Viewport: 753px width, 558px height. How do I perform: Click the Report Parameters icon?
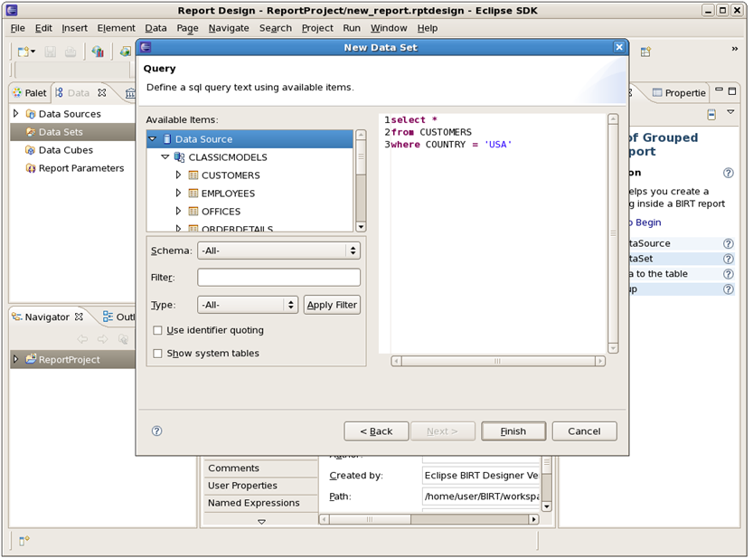pyautogui.click(x=31, y=168)
